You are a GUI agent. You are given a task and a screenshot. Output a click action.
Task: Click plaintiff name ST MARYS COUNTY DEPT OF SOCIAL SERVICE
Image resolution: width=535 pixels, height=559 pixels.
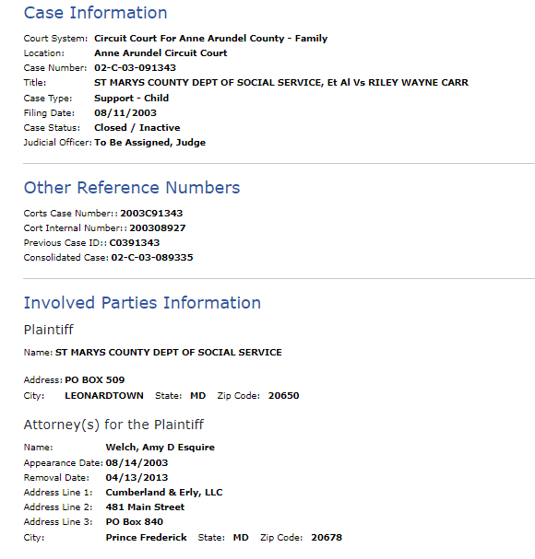(x=169, y=352)
